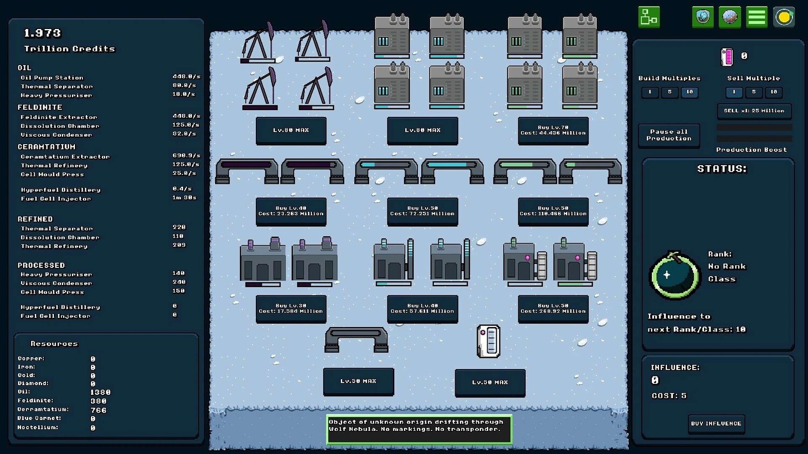Buy Lv.70 for 44.436 Million
Screen dimensions: 808x454
pos(553,131)
